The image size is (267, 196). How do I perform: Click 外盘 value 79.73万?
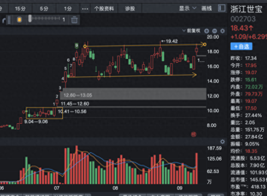(x=254, y=94)
